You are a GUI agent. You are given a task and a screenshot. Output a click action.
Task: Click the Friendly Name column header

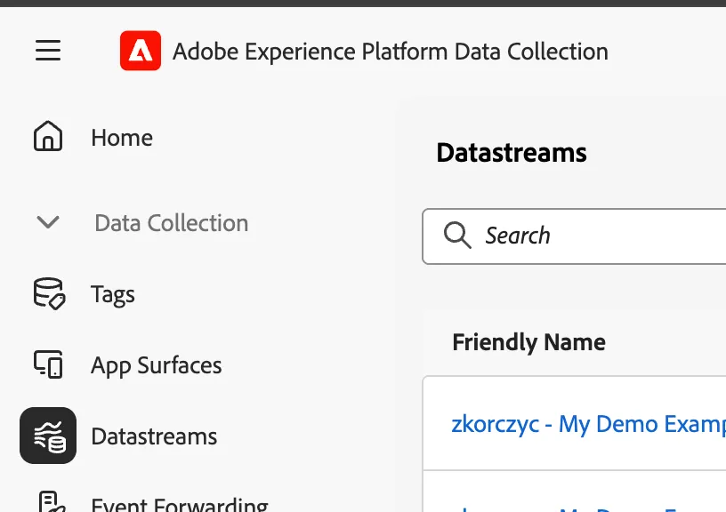528,343
